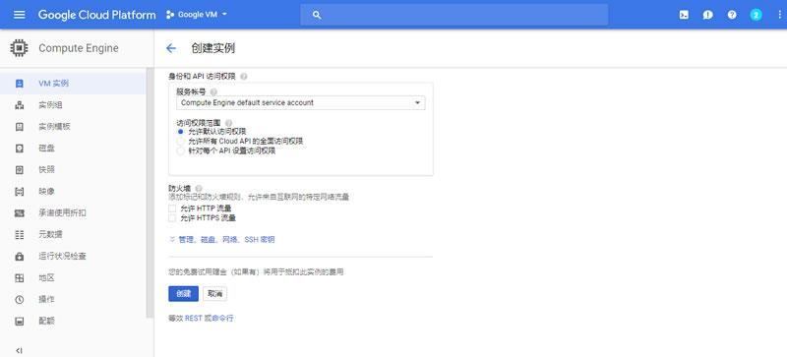787x357 pixels.
Task: Click the Compute Engine sidebar heading
Action: [79, 48]
